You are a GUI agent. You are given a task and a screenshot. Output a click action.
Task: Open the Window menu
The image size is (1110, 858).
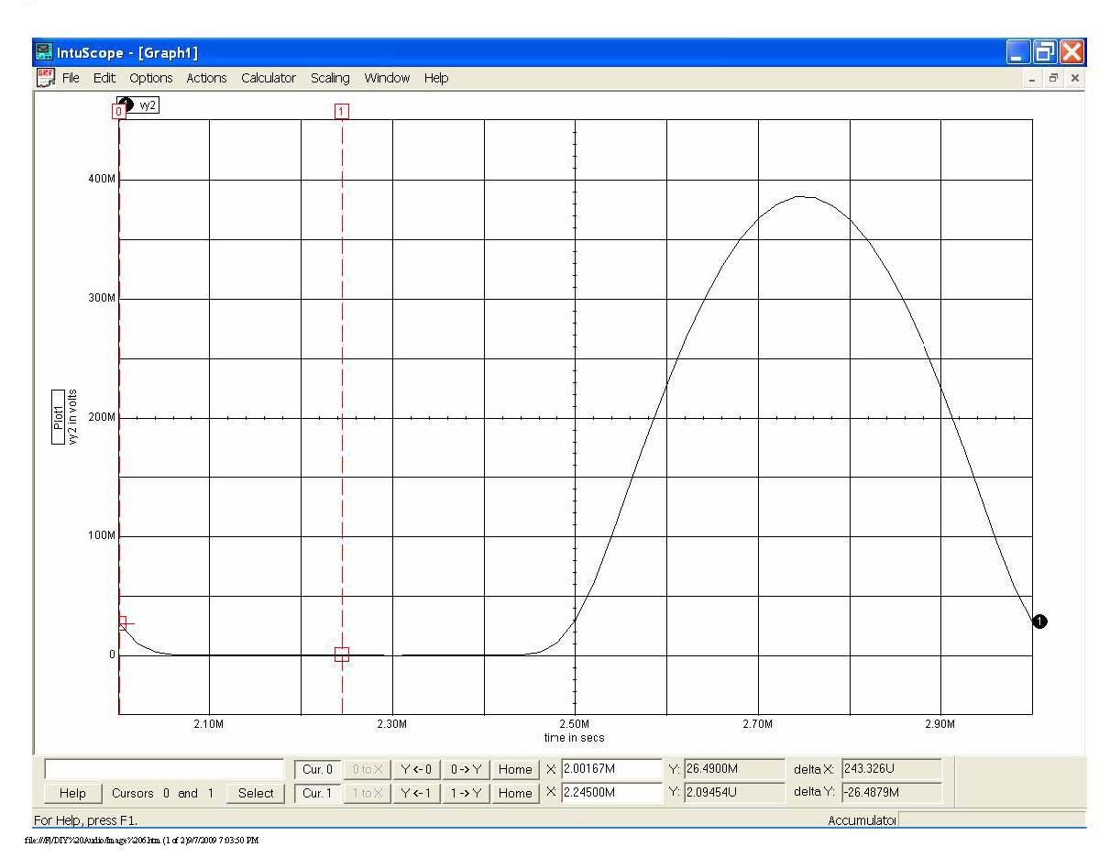tap(387, 78)
